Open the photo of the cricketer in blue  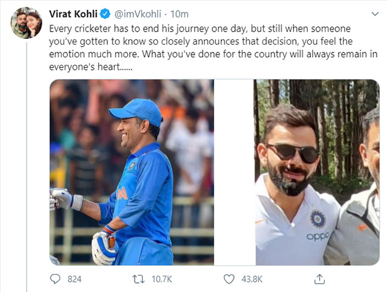pyautogui.click(x=131, y=172)
